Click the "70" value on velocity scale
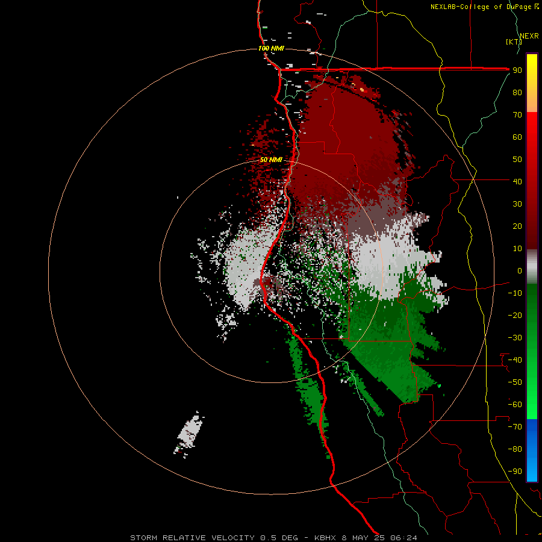This screenshot has height=542, width=542. tap(517, 115)
